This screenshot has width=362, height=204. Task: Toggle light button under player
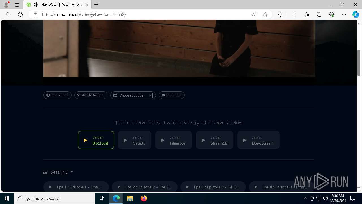[57, 95]
